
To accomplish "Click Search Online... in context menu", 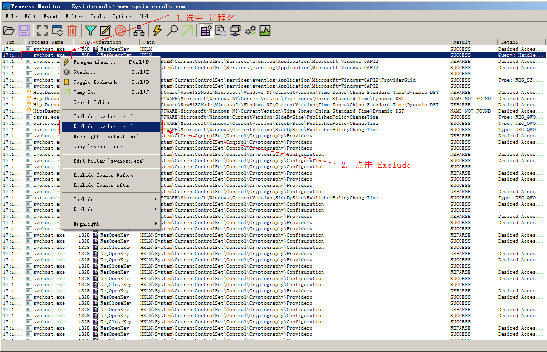I will point(96,102).
